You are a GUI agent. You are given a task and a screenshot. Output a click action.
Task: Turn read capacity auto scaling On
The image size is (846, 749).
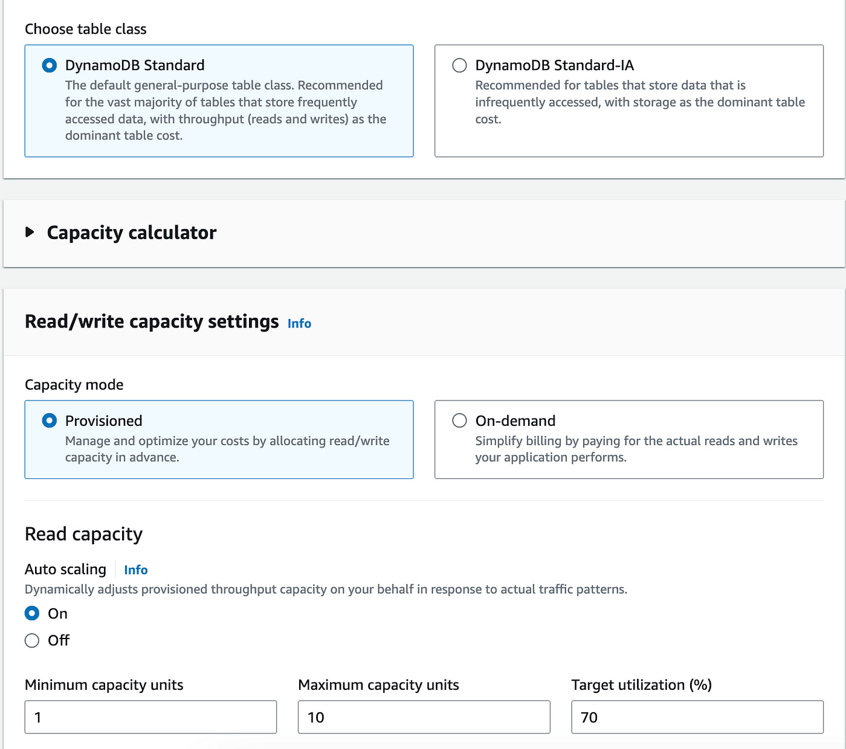[x=32, y=614]
